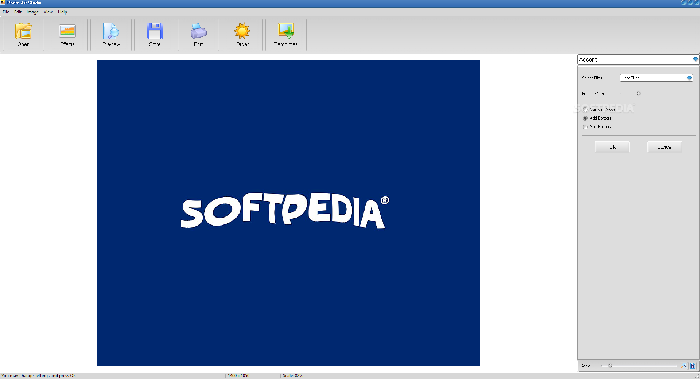Click the magnifier zoom icon beside Scale
700x379 pixels.
684,366
